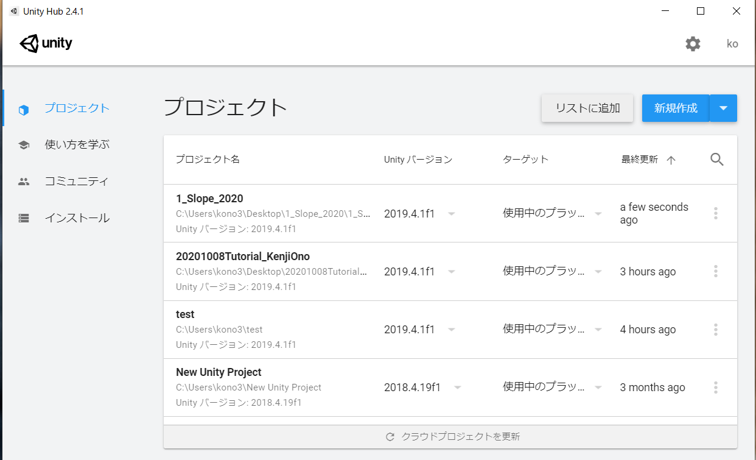The height and width of the screenshot is (460, 756).
Task: Click the リストに追加 button
Action: (586, 108)
